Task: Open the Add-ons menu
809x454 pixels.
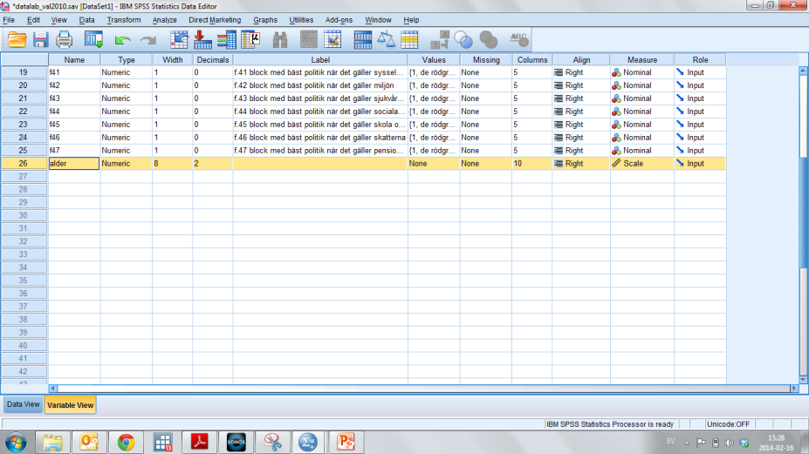Action: coord(339,20)
